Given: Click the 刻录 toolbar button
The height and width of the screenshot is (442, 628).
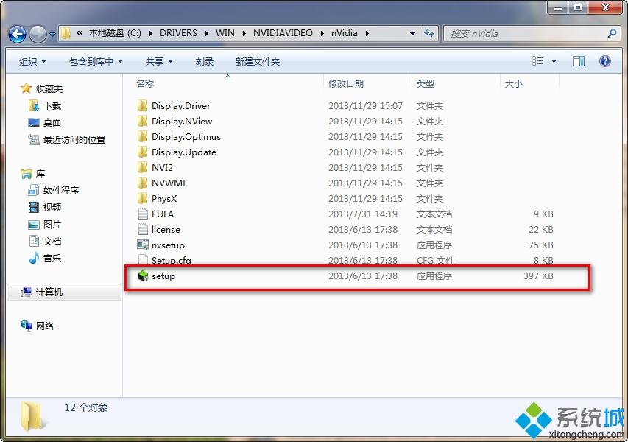Looking at the screenshot, I should (205, 61).
